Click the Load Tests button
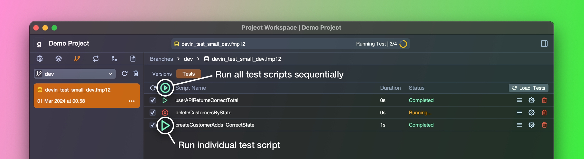 528,88
